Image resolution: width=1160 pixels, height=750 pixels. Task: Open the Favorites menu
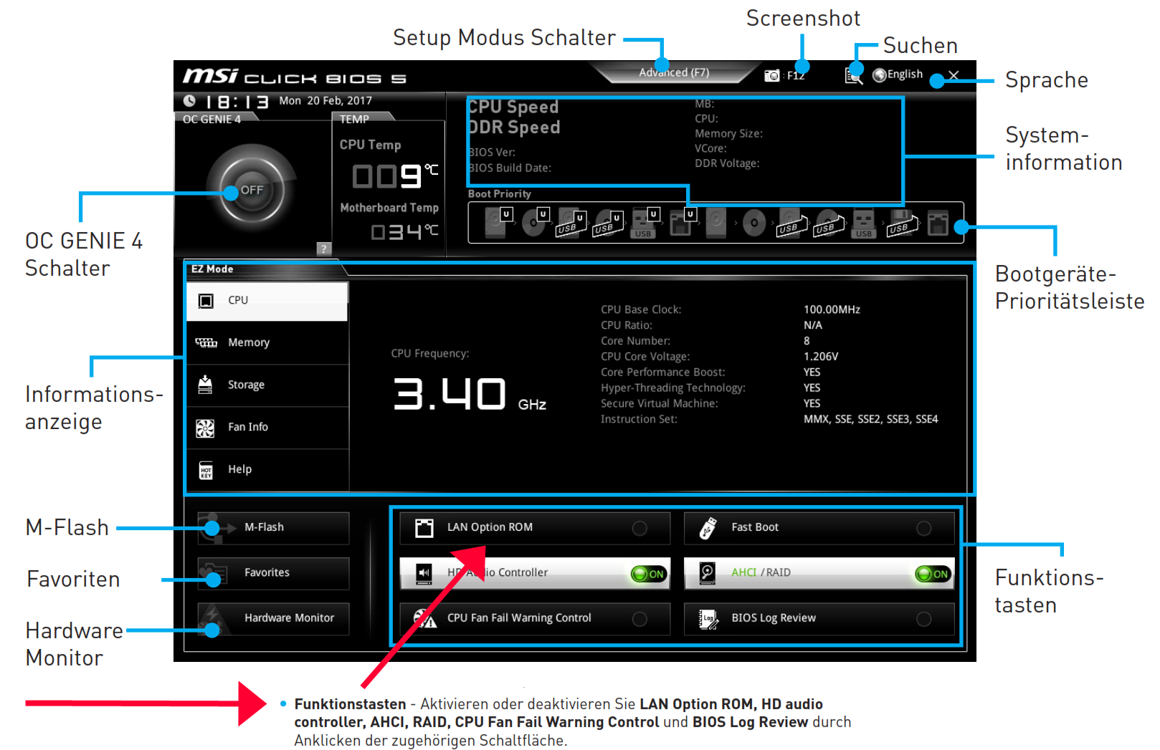tap(273, 573)
